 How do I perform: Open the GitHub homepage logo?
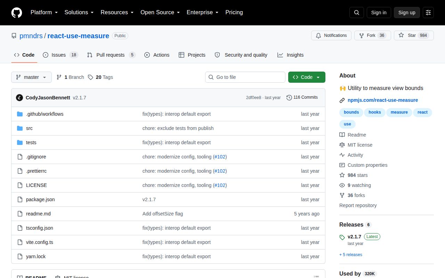point(17,13)
